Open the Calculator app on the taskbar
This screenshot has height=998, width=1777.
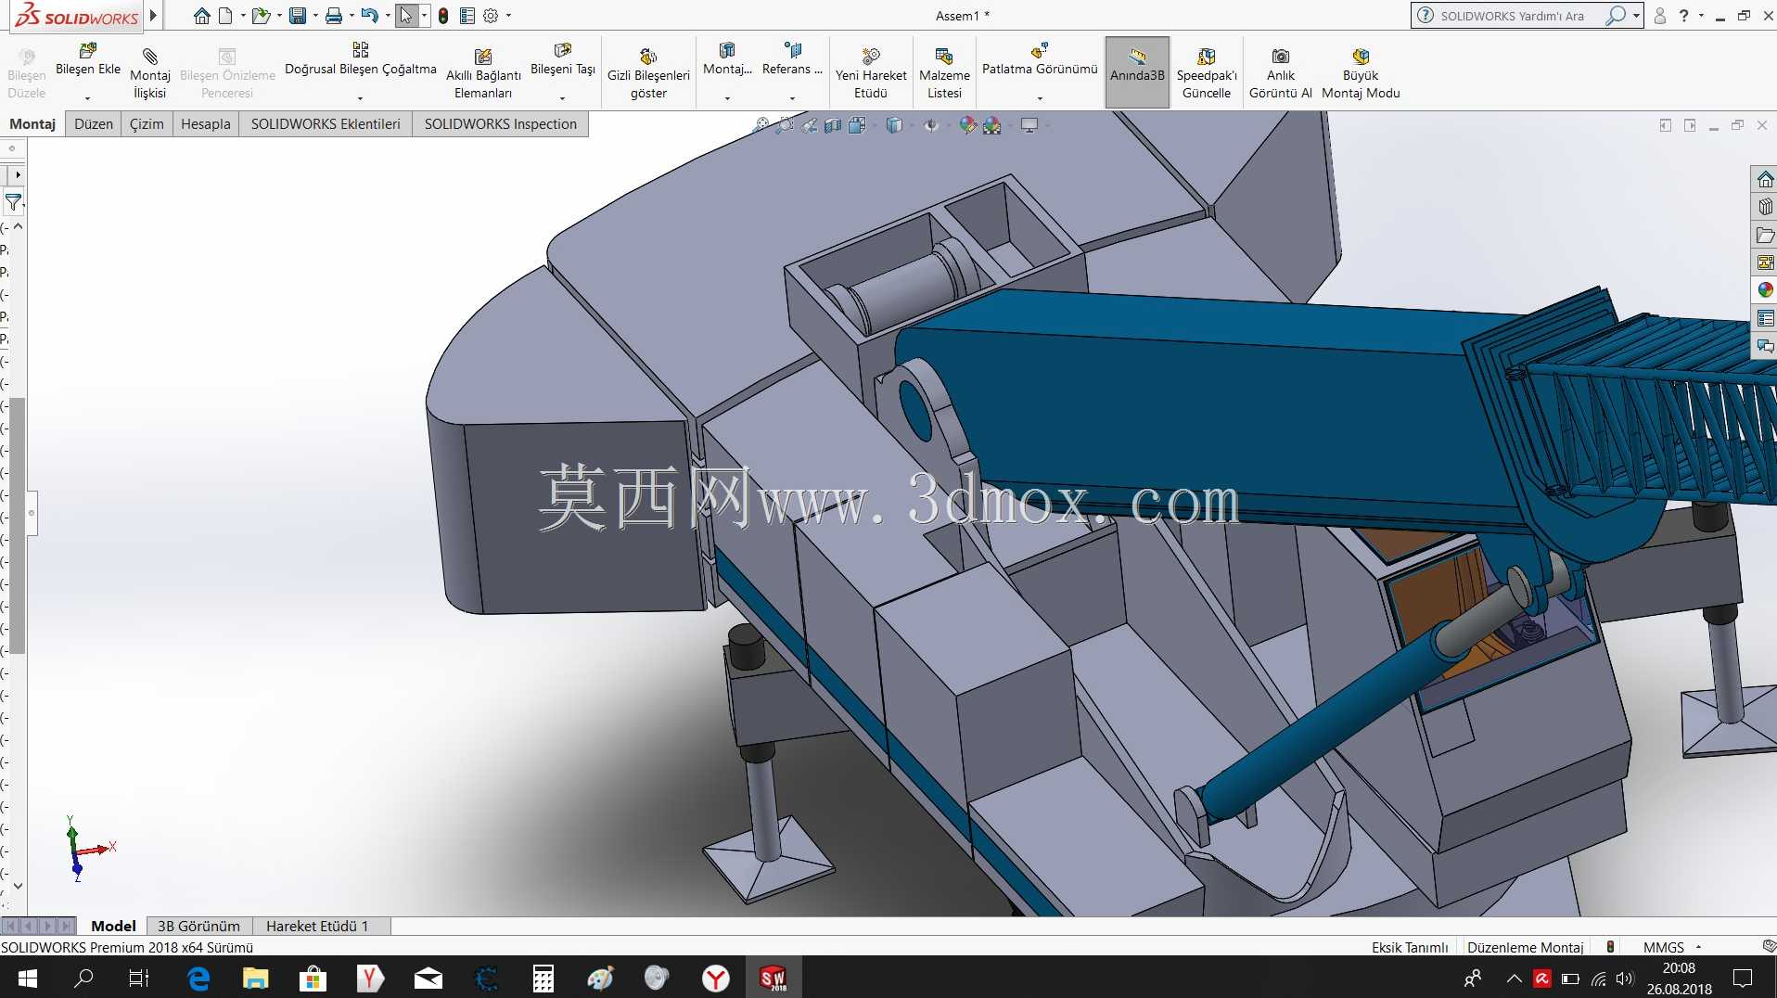click(543, 978)
